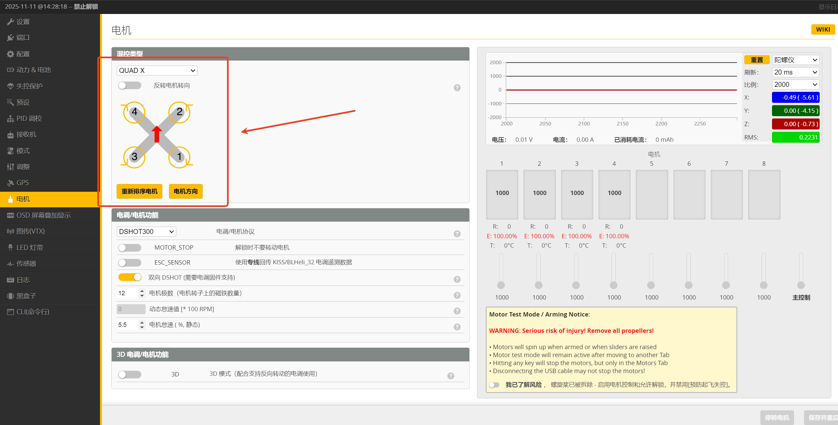The width and height of the screenshot is (838, 425).
Task: Click the help icon for 电调/电机协议
Action: click(x=457, y=234)
